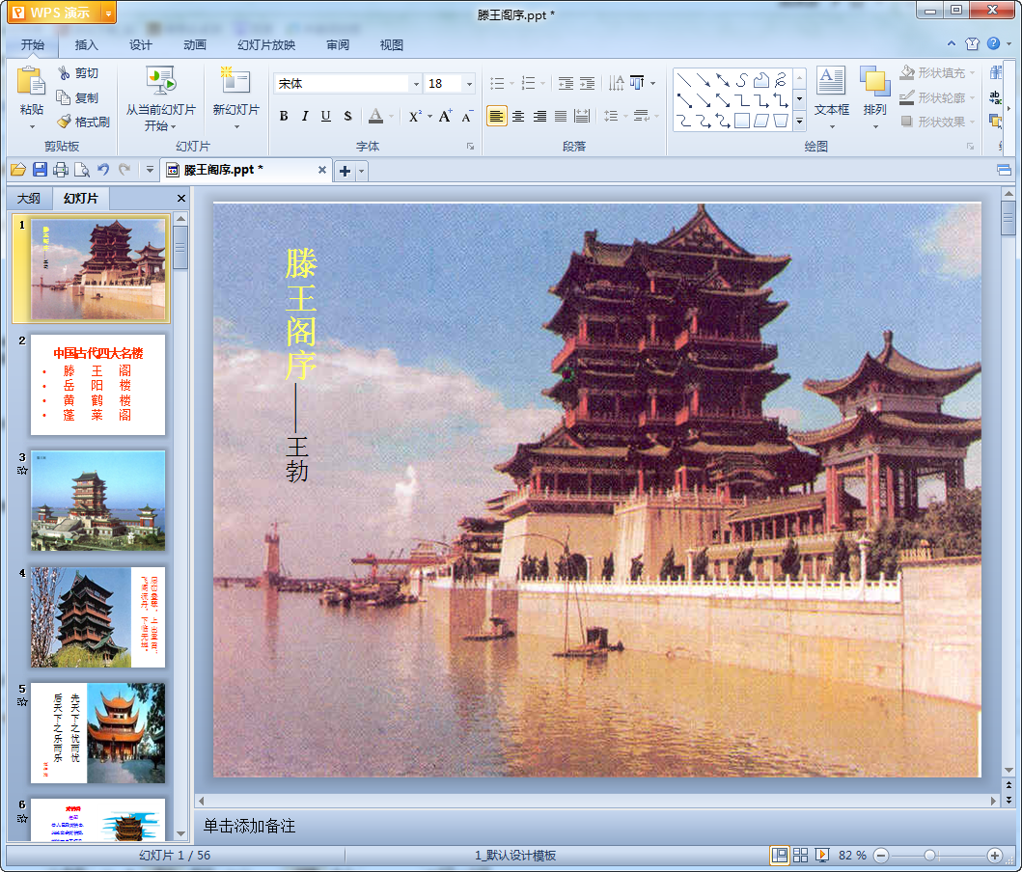Click the zoom slider handle
This screenshot has width=1022, height=872.
(929, 855)
